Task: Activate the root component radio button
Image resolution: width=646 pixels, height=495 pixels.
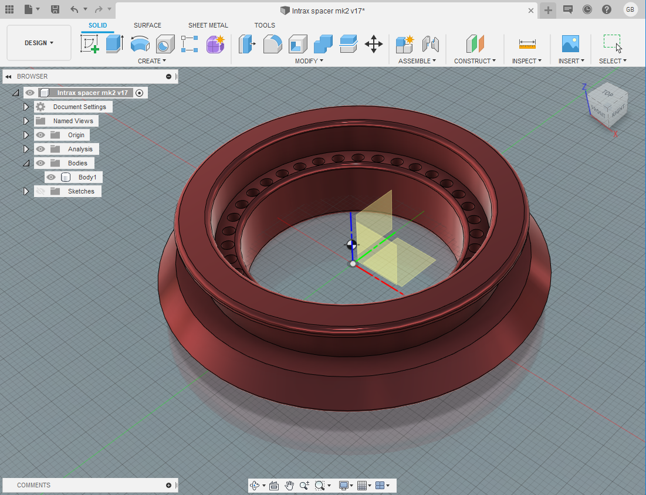Action: [140, 93]
